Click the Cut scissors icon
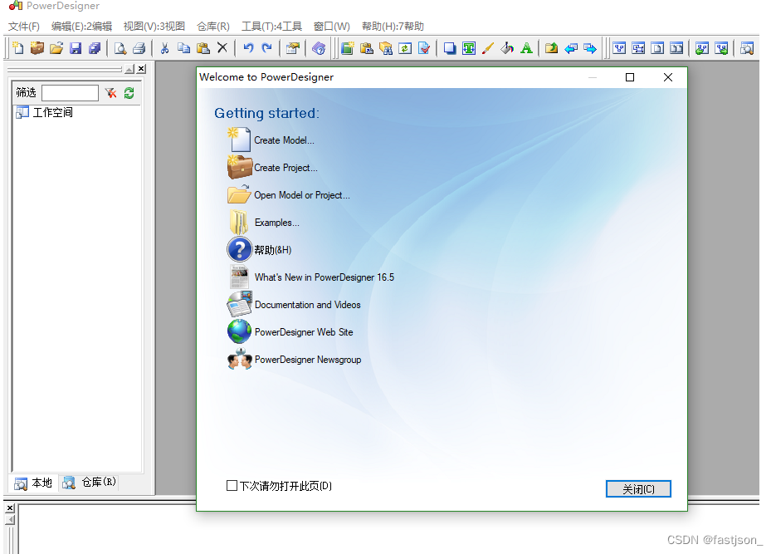The image size is (776, 554). 165,48
